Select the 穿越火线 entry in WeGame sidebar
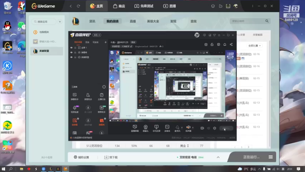The width and height of the screenshot is (305, 172). coord(47,41)
